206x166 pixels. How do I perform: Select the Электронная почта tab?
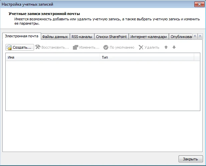pos(21,36)
